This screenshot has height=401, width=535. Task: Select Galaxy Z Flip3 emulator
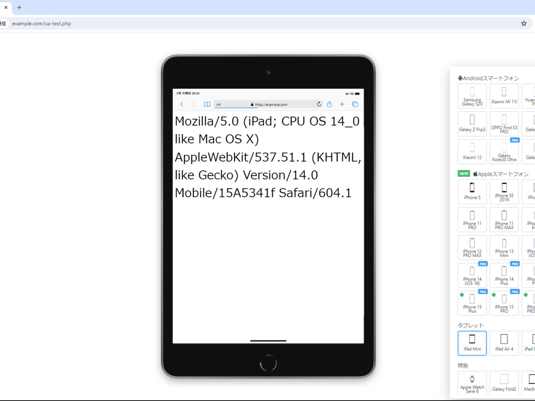click(472, 124)
